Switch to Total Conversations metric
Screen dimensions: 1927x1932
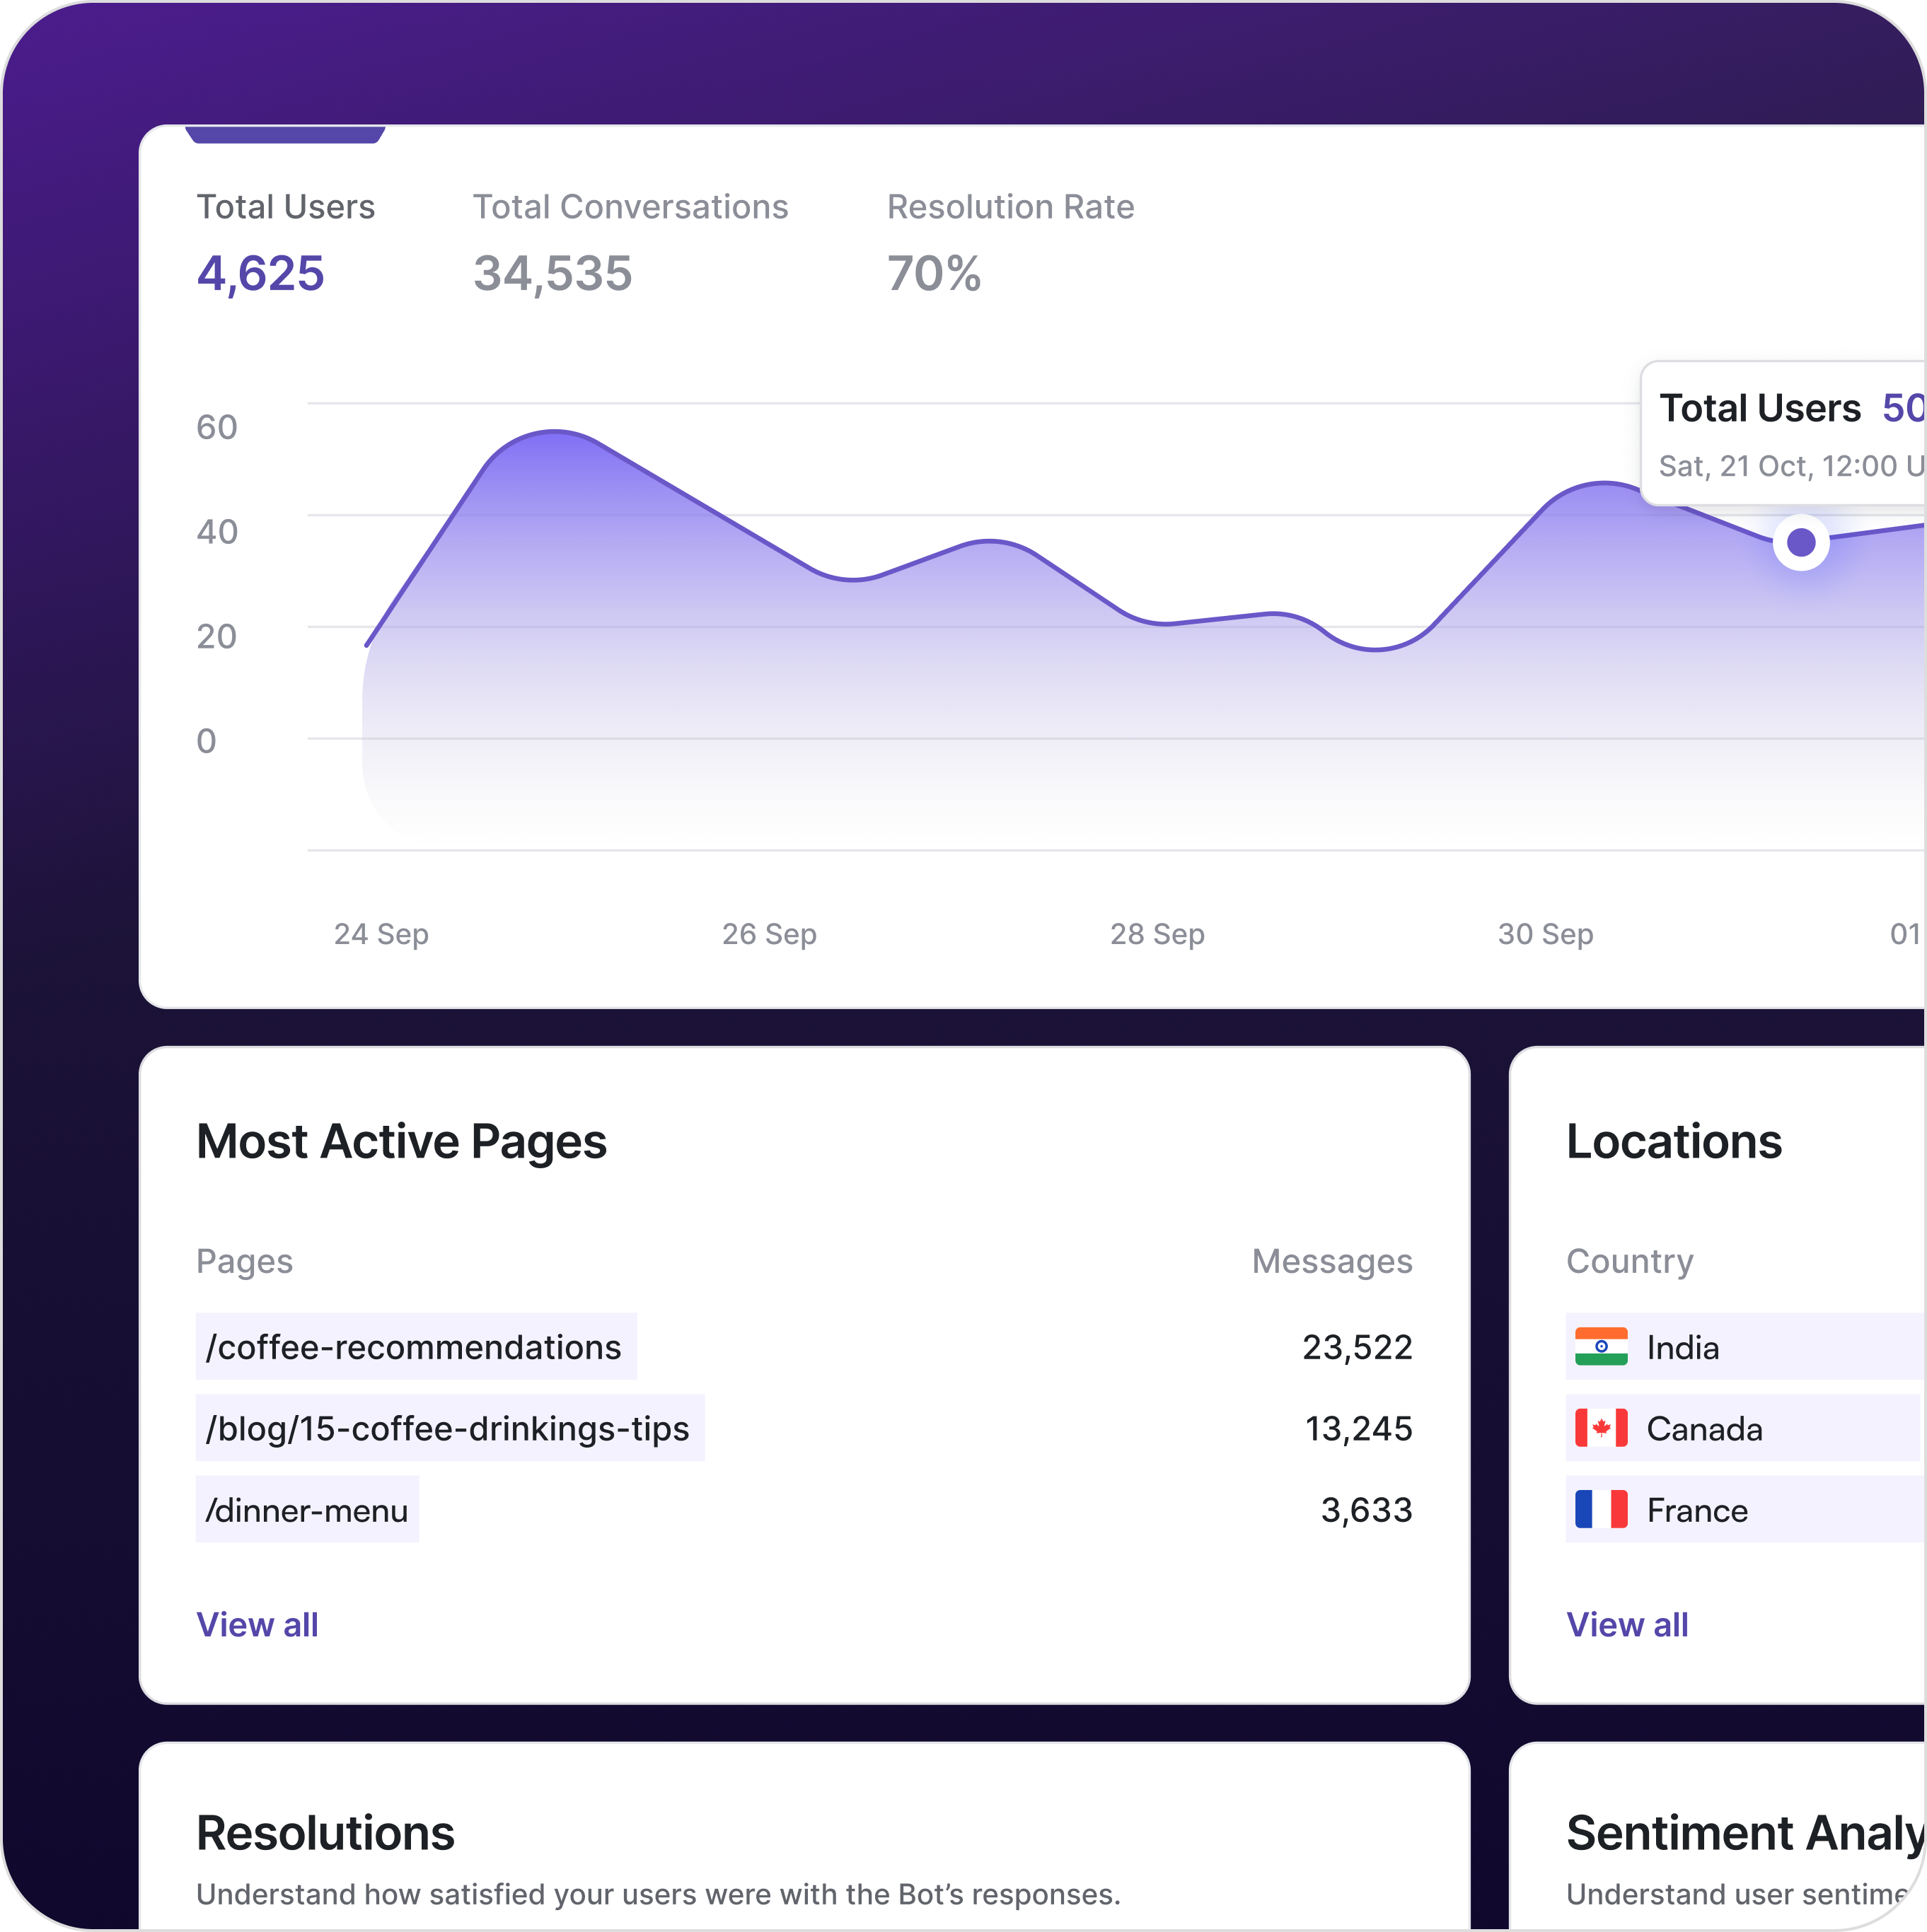[x=630, y=207]
